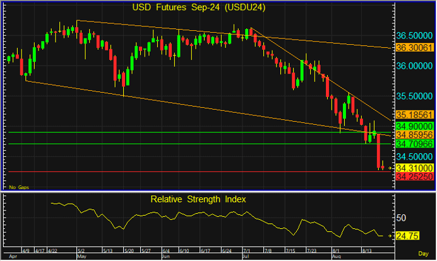Image resolution: width=437 pixels, height=261 pixels.
Task: Click the orange 34.85956 price tag
Action: pyautogui.click(x=414, y=135)
